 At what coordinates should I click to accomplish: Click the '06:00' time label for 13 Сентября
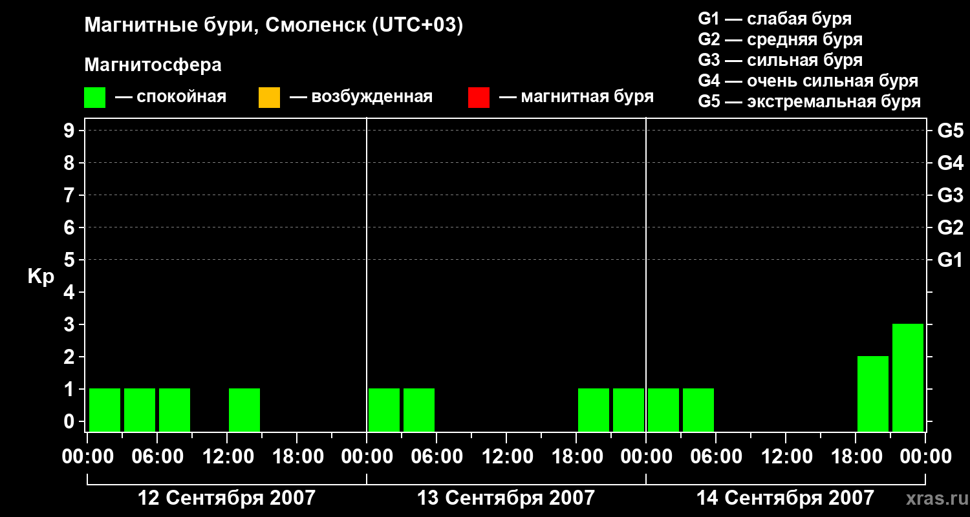pyautogui.click(x=436, y=457)
